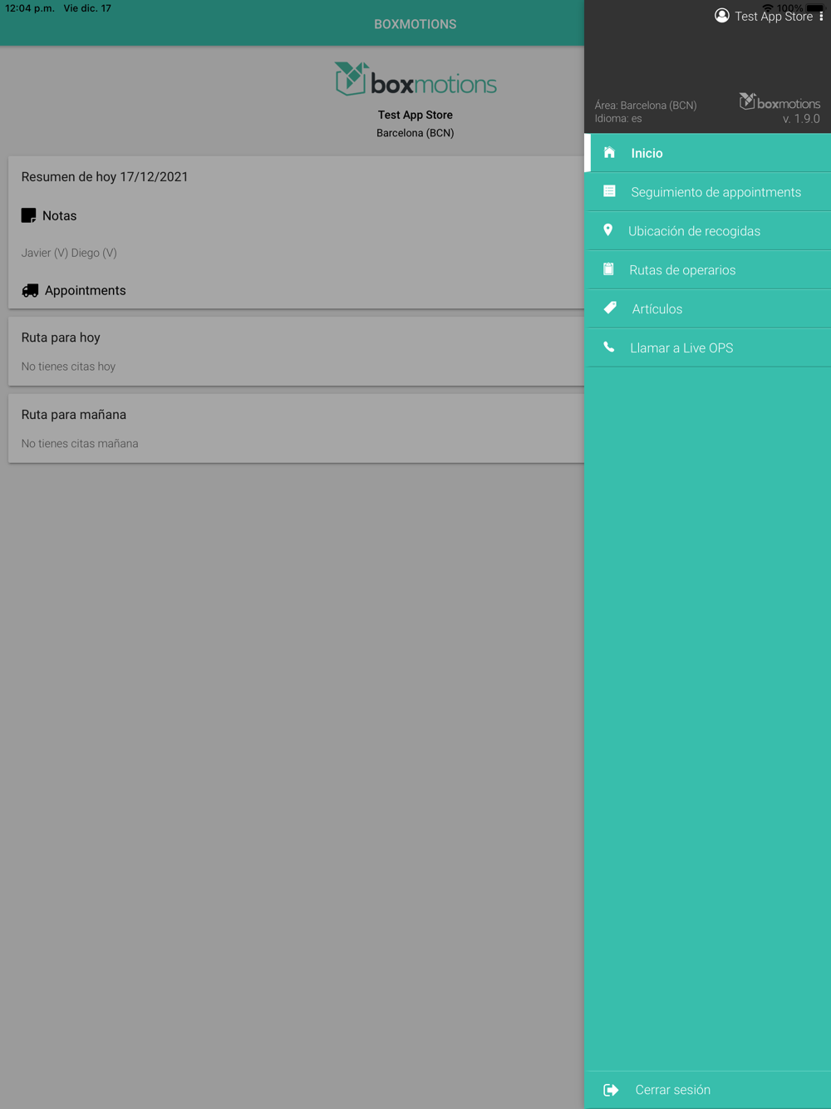831x1109 pixels.
Task: Open Seguimiento de appointments menu item
Action: click(708, 192)
